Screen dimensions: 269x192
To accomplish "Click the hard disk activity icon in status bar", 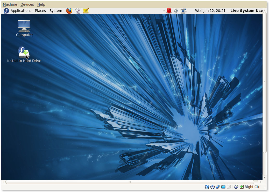I will point(207,187).
